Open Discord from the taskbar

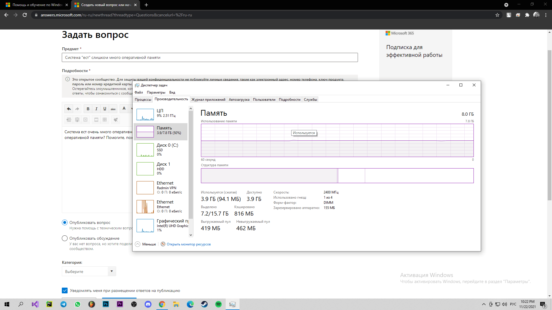(x=148, y=304)
